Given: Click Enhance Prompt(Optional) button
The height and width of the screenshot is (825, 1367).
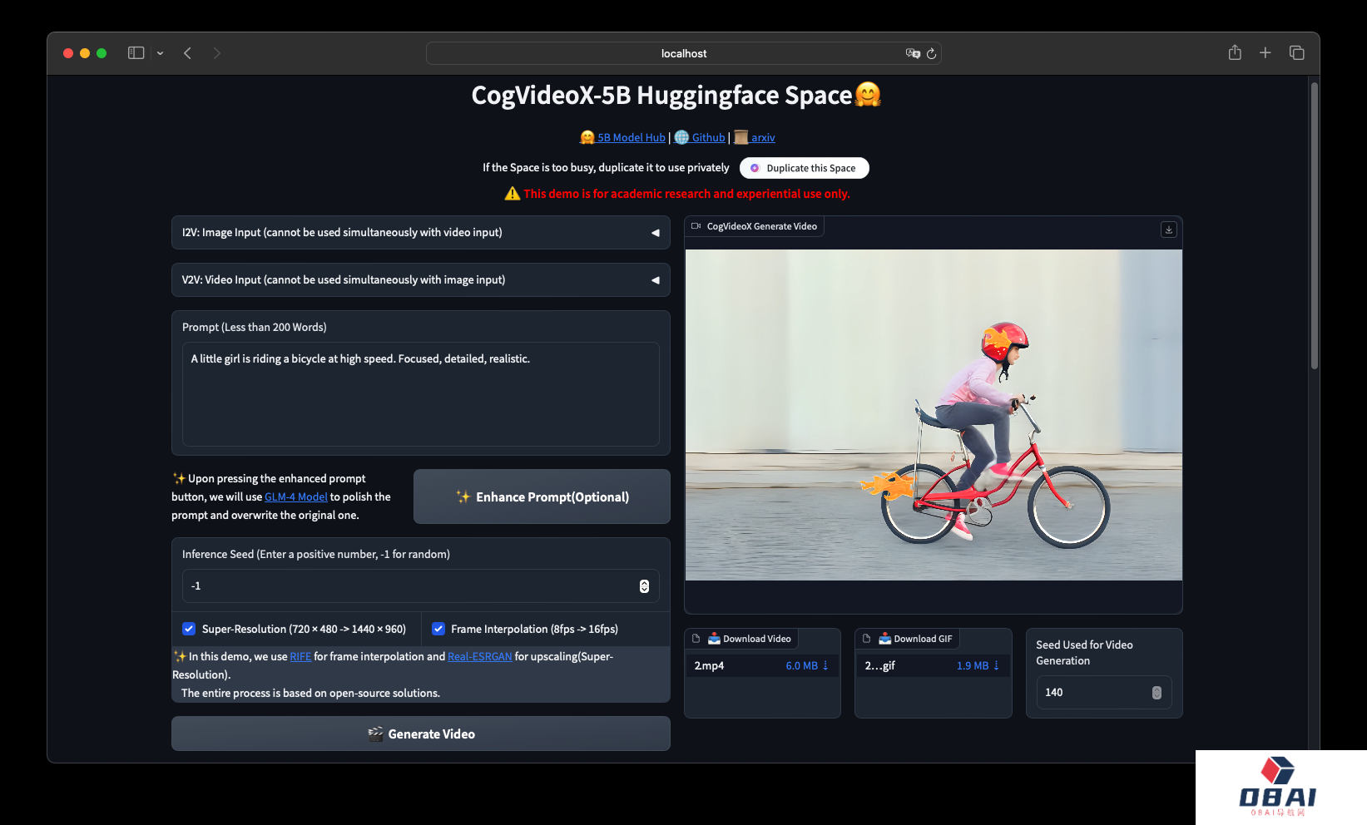Looking at the screenshot, I should point(542,496).
